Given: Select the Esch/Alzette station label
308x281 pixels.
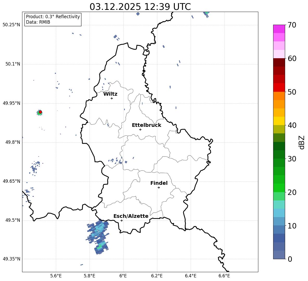Looking at the screenshot, I should [131, 216].
